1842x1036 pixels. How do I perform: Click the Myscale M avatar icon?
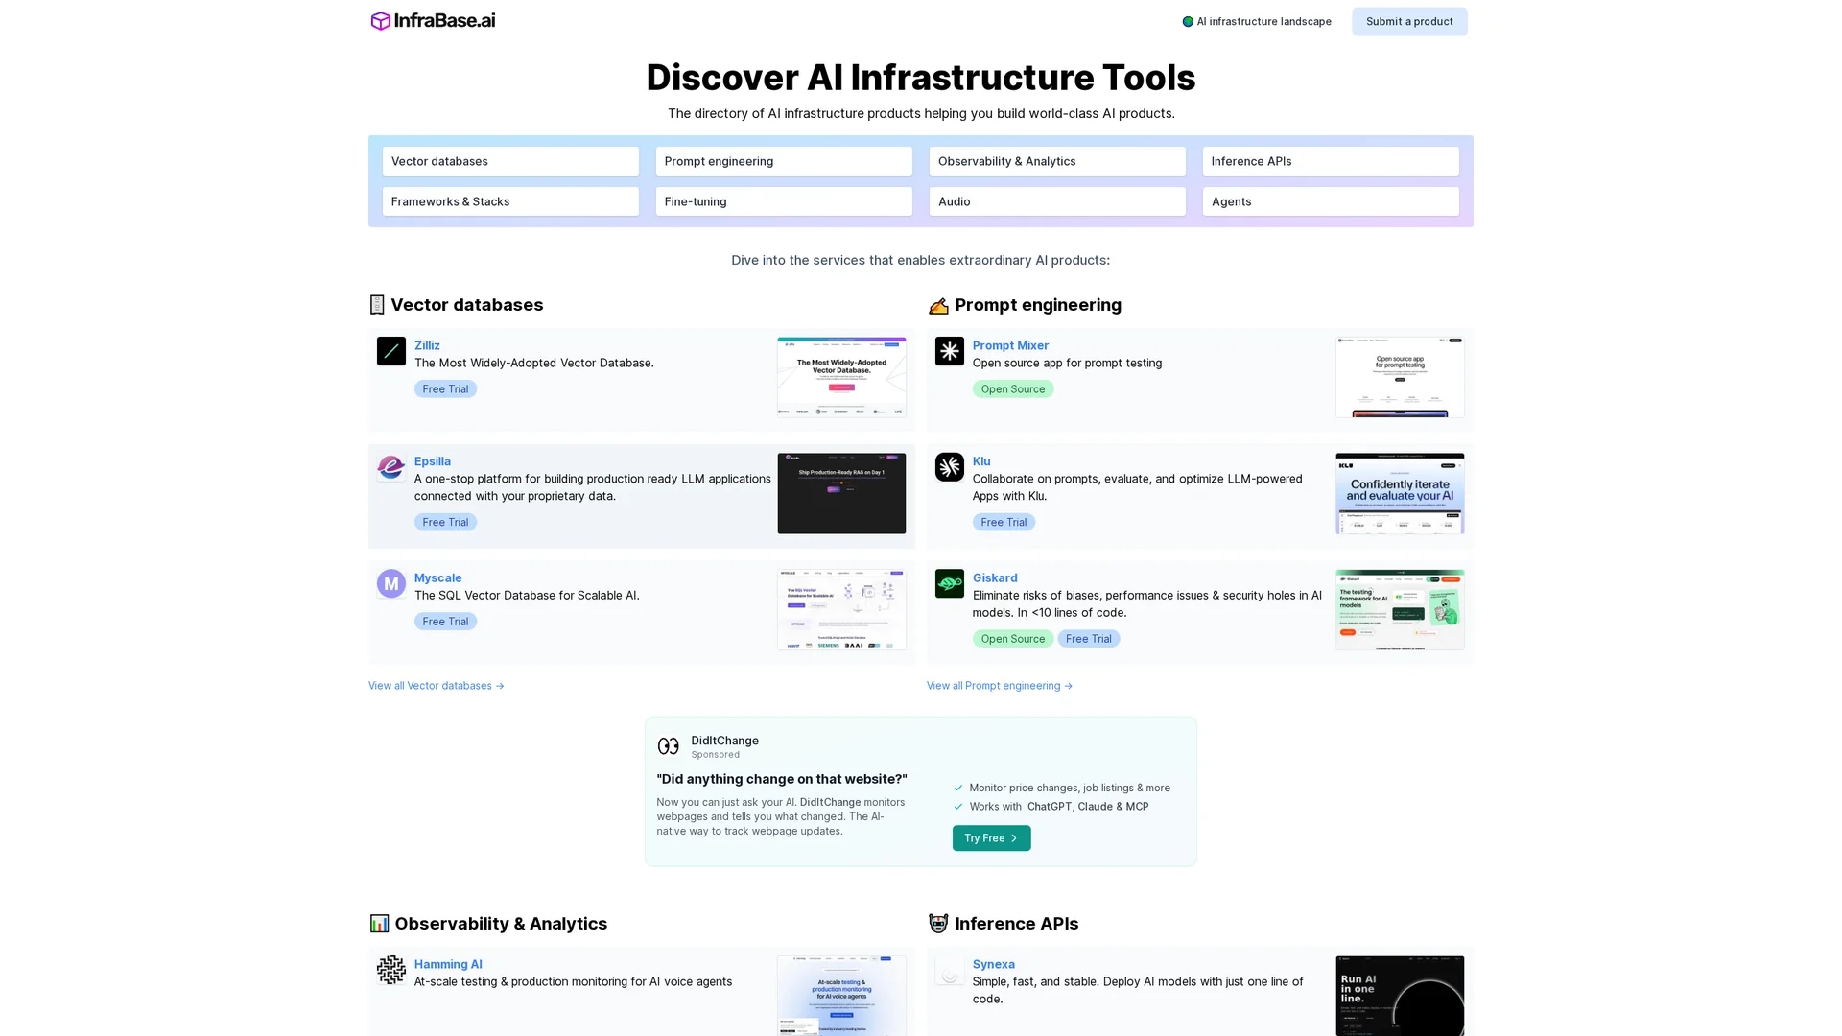pyautogui.click(x=391, y=583)
